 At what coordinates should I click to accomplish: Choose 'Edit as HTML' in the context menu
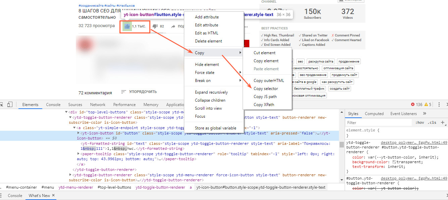206,33
